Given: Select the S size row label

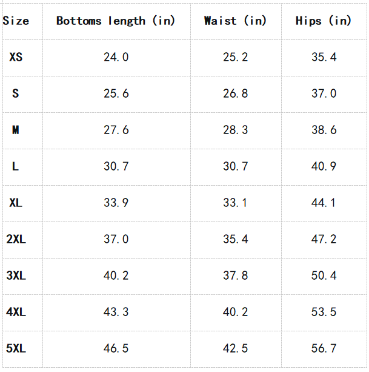Looking at the screenshot, I should click(16, 93).
